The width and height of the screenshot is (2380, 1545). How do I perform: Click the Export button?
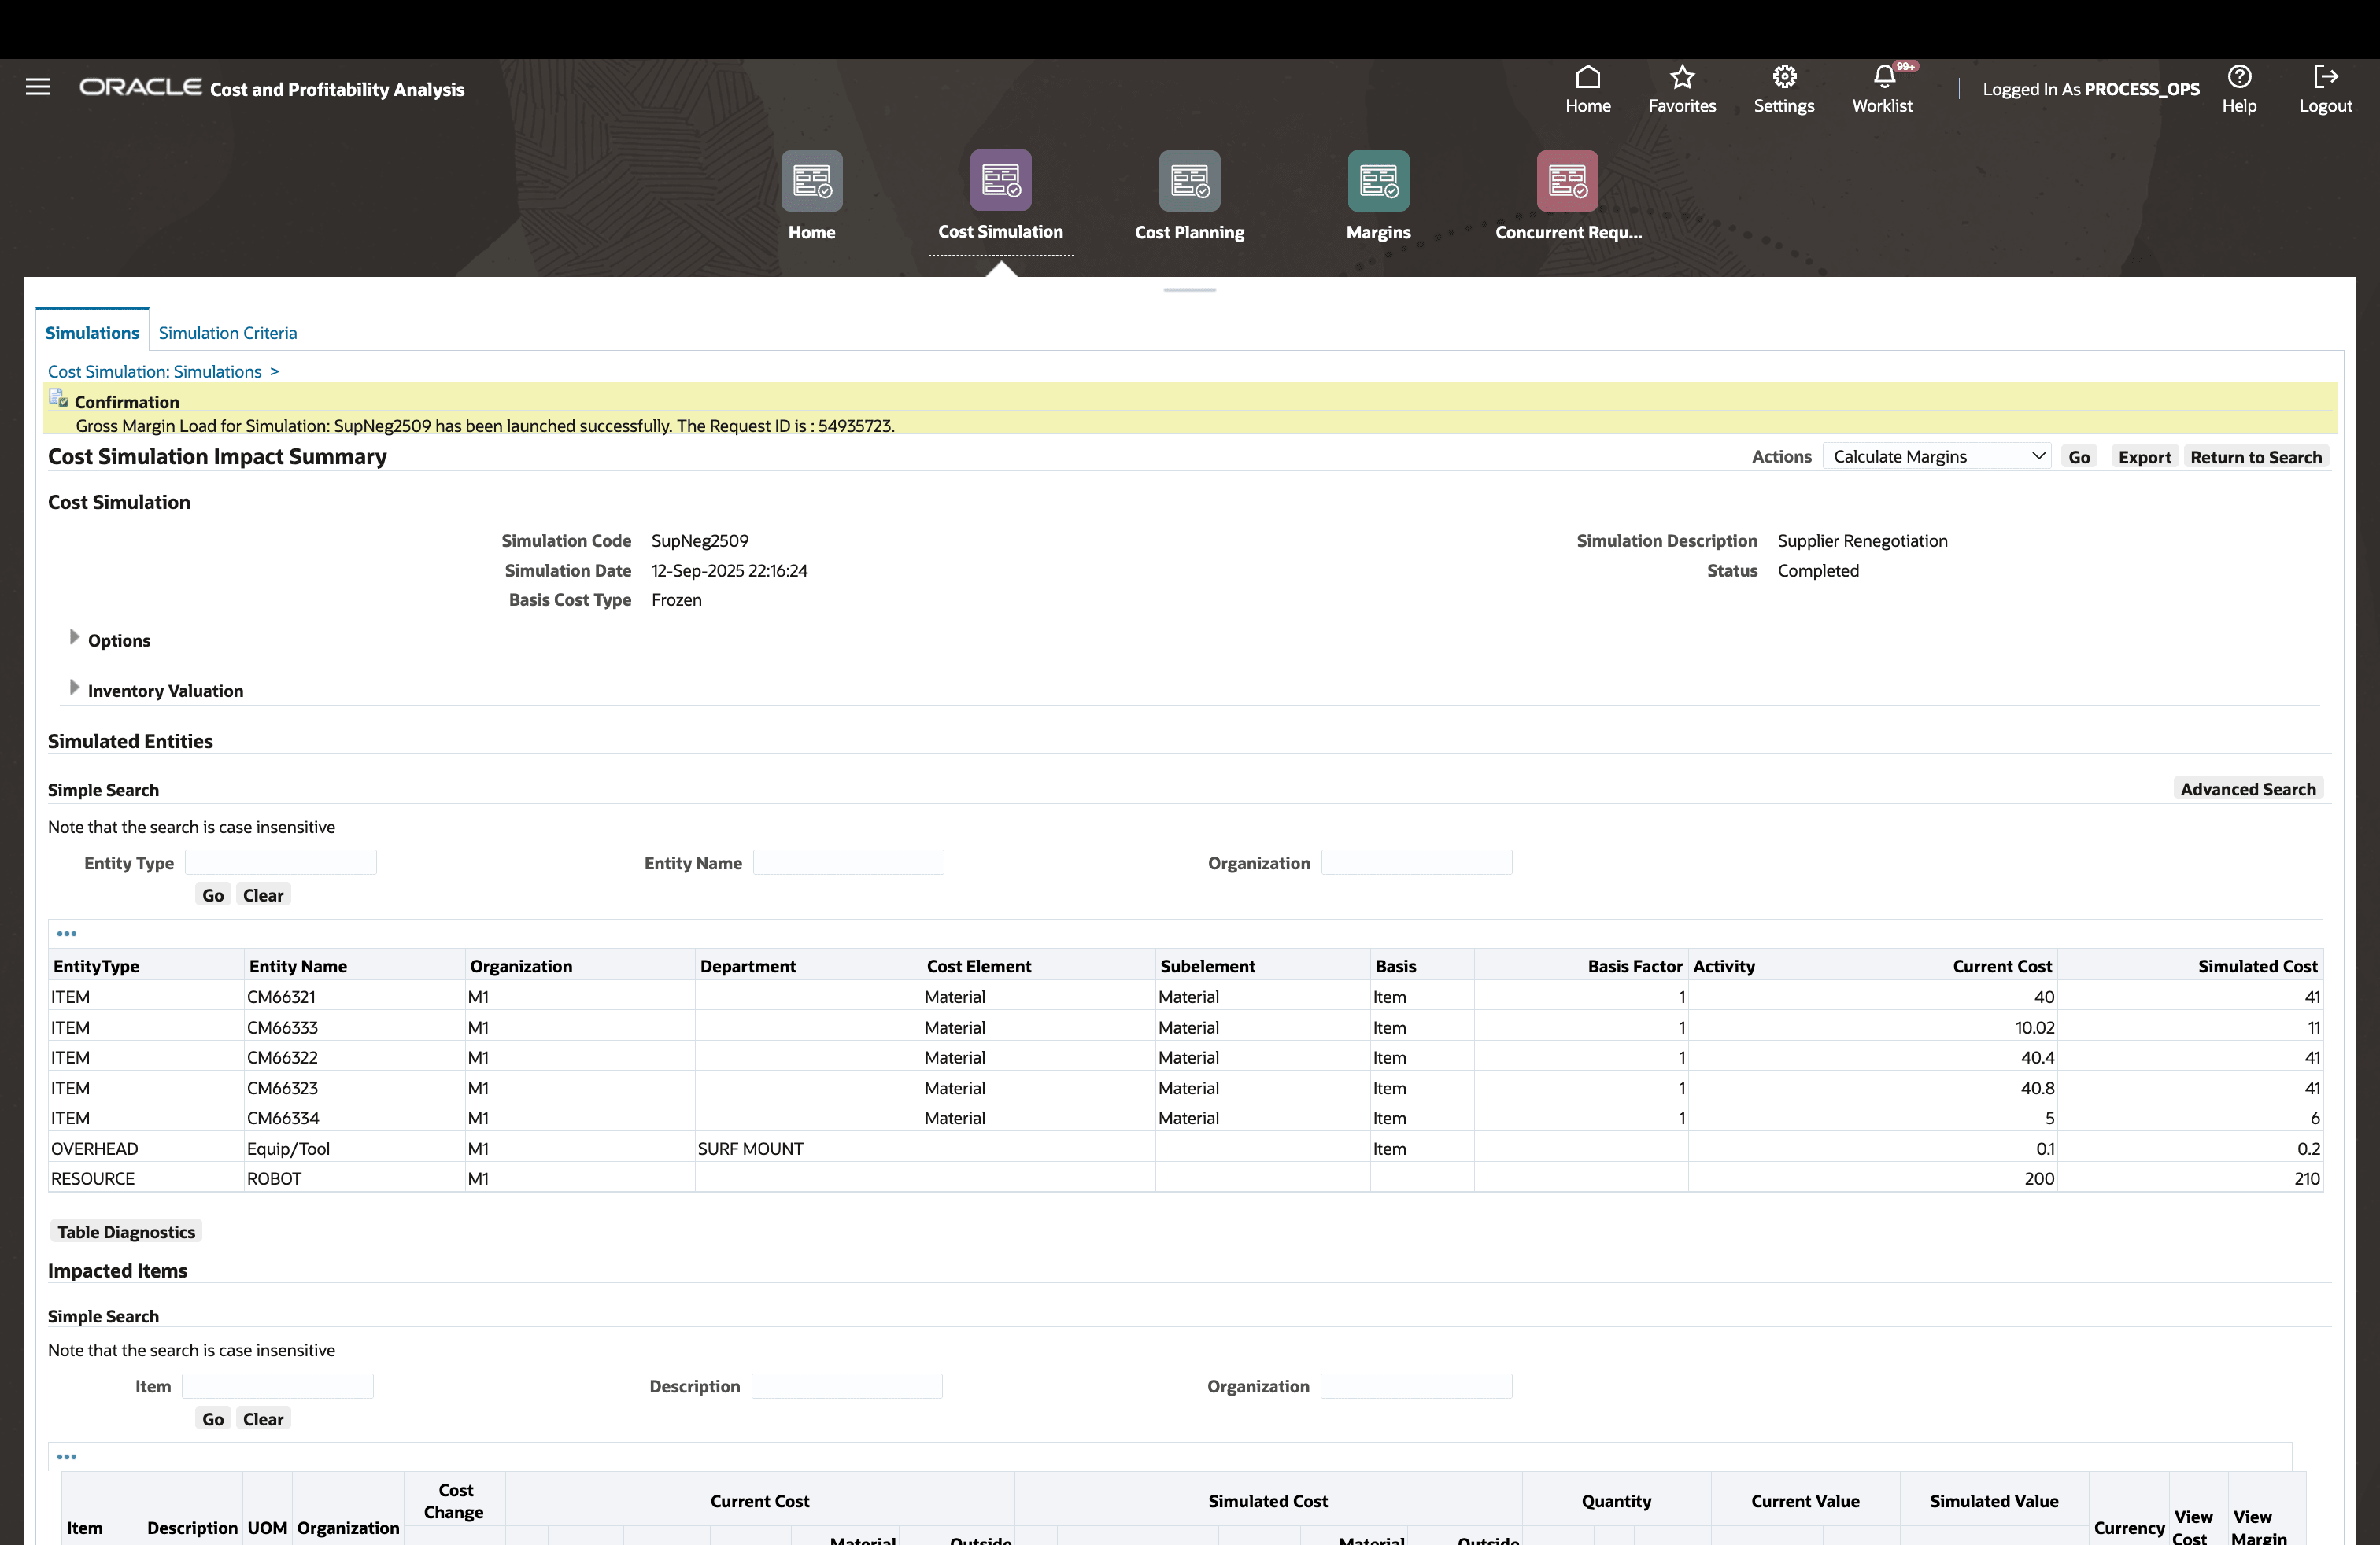[2144, 457]
